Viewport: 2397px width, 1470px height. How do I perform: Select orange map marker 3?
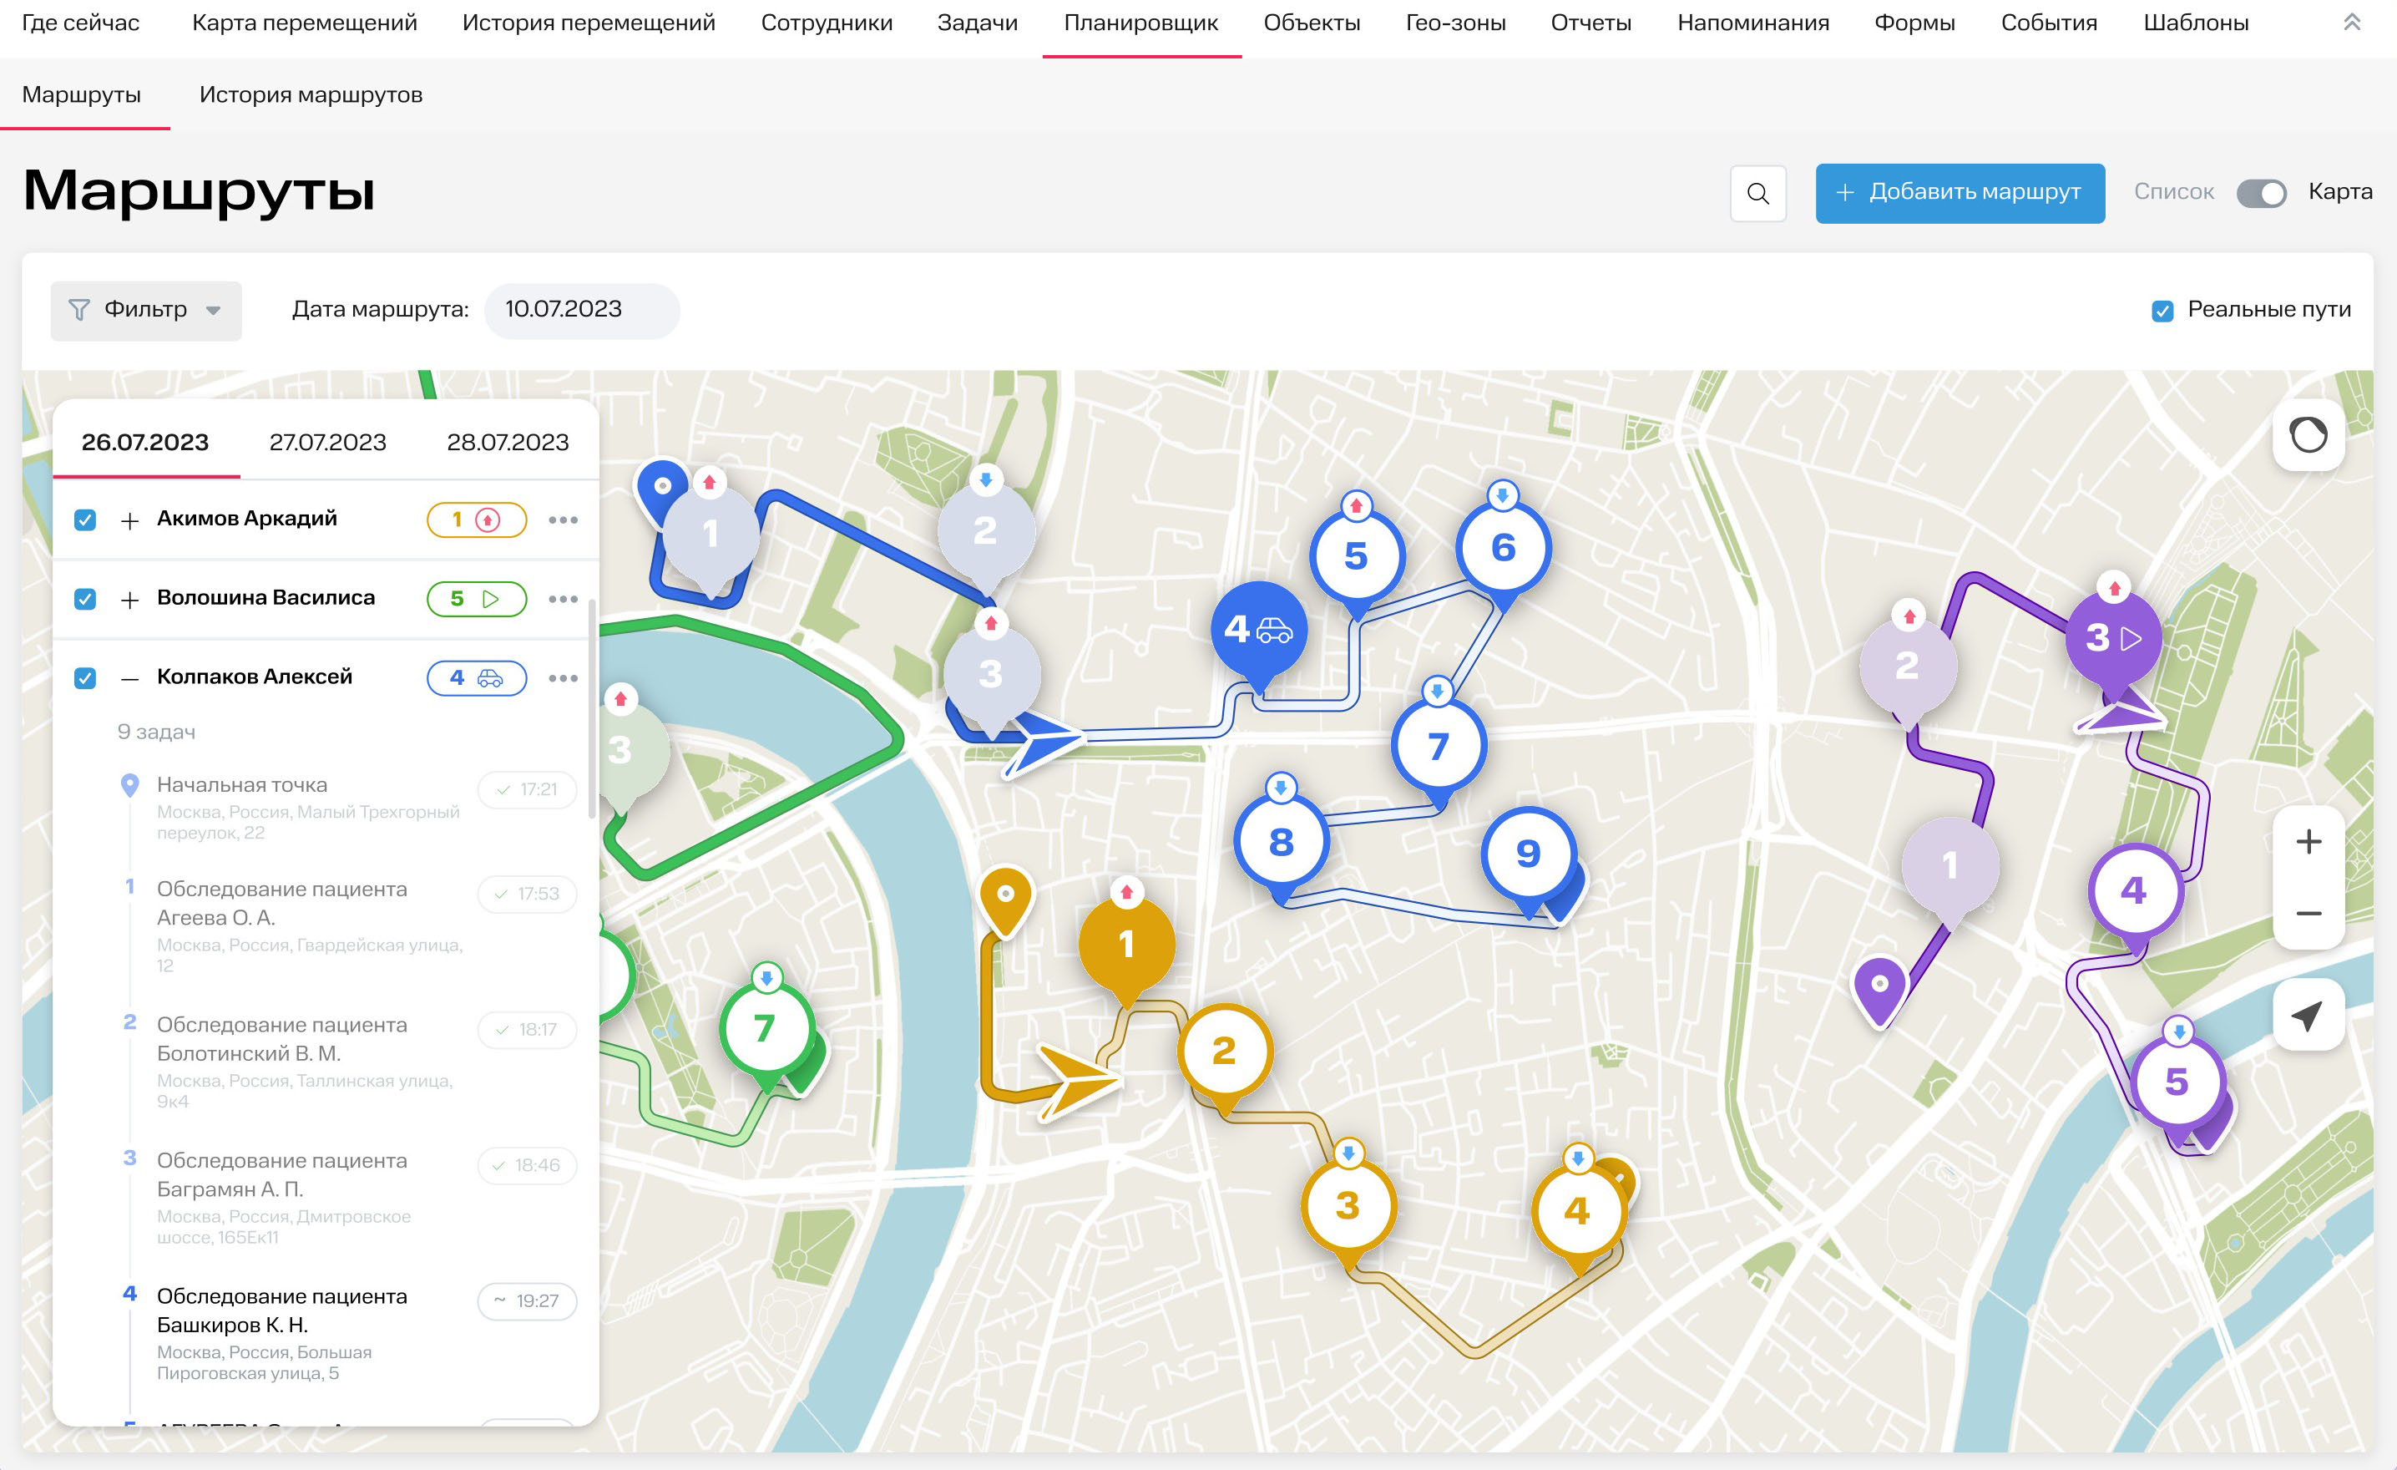(x=1348, y=1205)
